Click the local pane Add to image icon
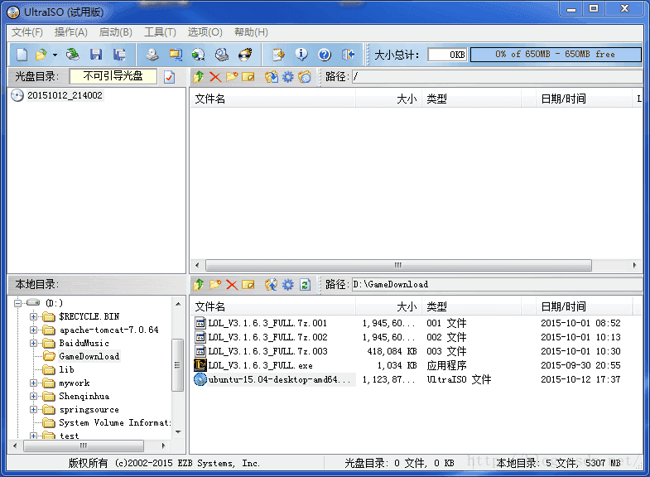The image size is (650, 477). click(272, 285)
